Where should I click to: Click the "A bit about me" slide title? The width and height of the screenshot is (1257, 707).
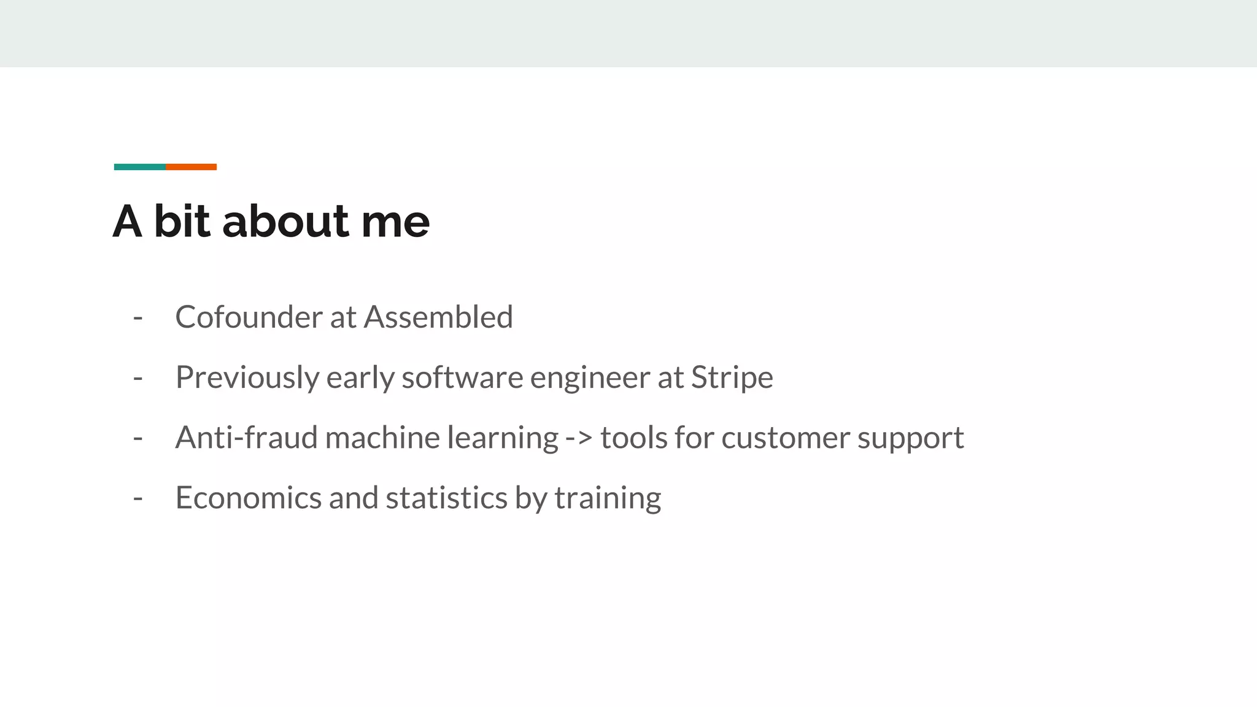(x=271, y=221)
